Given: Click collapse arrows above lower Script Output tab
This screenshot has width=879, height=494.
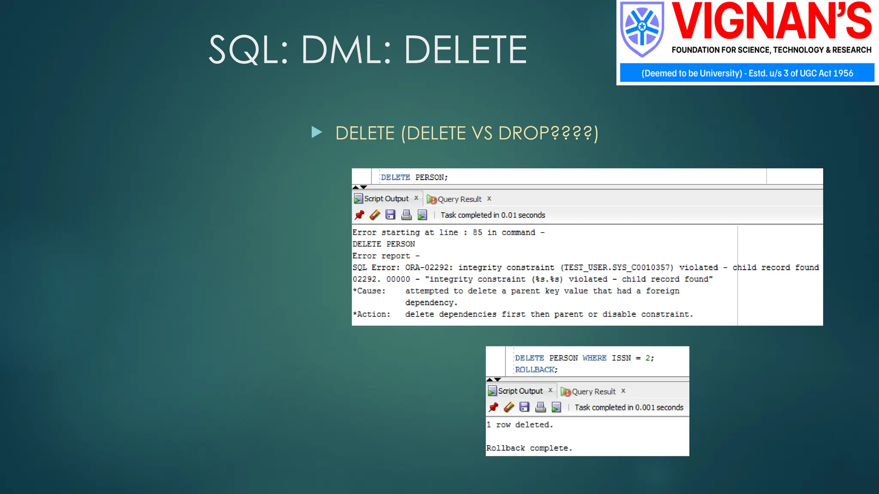Looking at the screenshot, I should coord(494,380).
